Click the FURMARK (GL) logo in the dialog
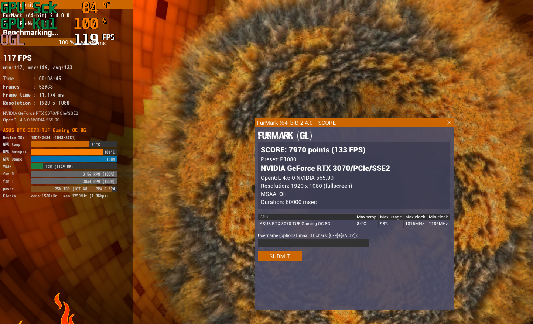The width and height of the screenshot is (533, 324). (285, 136)
